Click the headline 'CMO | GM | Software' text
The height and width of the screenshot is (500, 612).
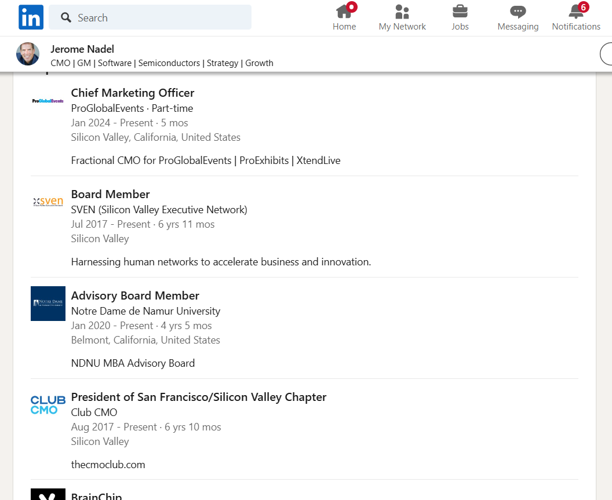(x=162, y=63)
